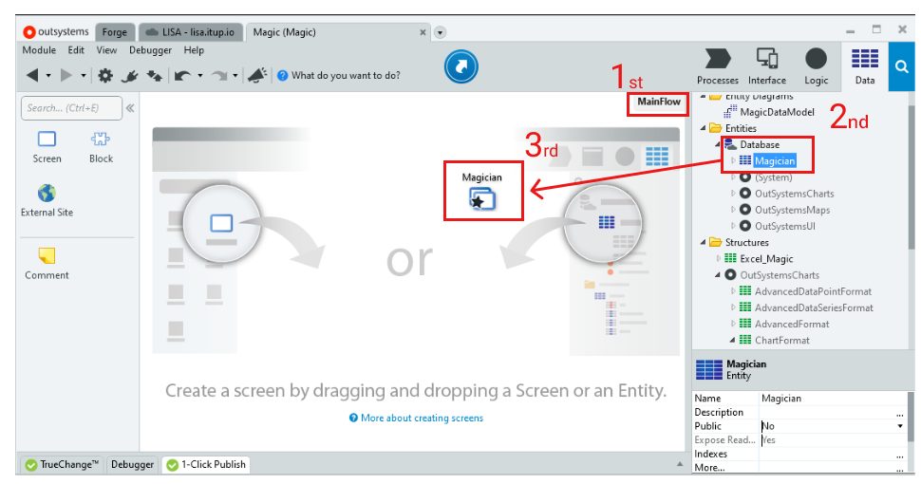Collapse the ChartFormat structure
This screenshot has width=921, height=484.
[x=732, y=340]
